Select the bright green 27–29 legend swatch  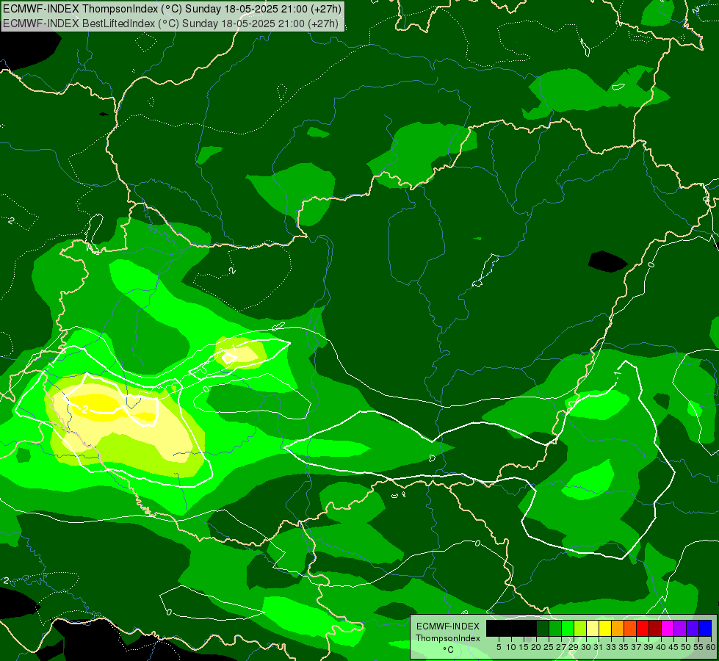pyautogui.click(x=567, y=629)
